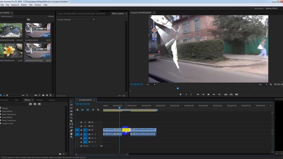
Task: Click Go to In point button
Action: point(198,95)
